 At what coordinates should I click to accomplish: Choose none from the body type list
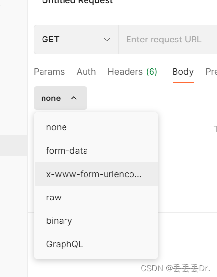pos(96,127)
